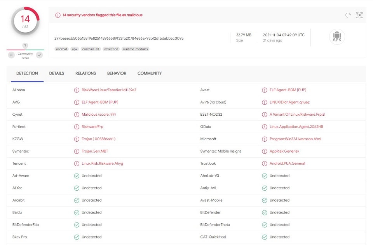This screenshot has height=245, width=373.
Task: Click Riskware/Frp detection text
Action: pos(92,127)
